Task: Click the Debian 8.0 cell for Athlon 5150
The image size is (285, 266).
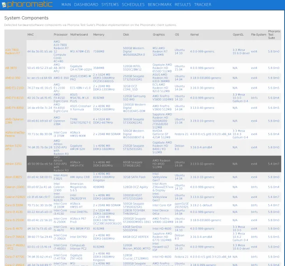Action: 179,147
